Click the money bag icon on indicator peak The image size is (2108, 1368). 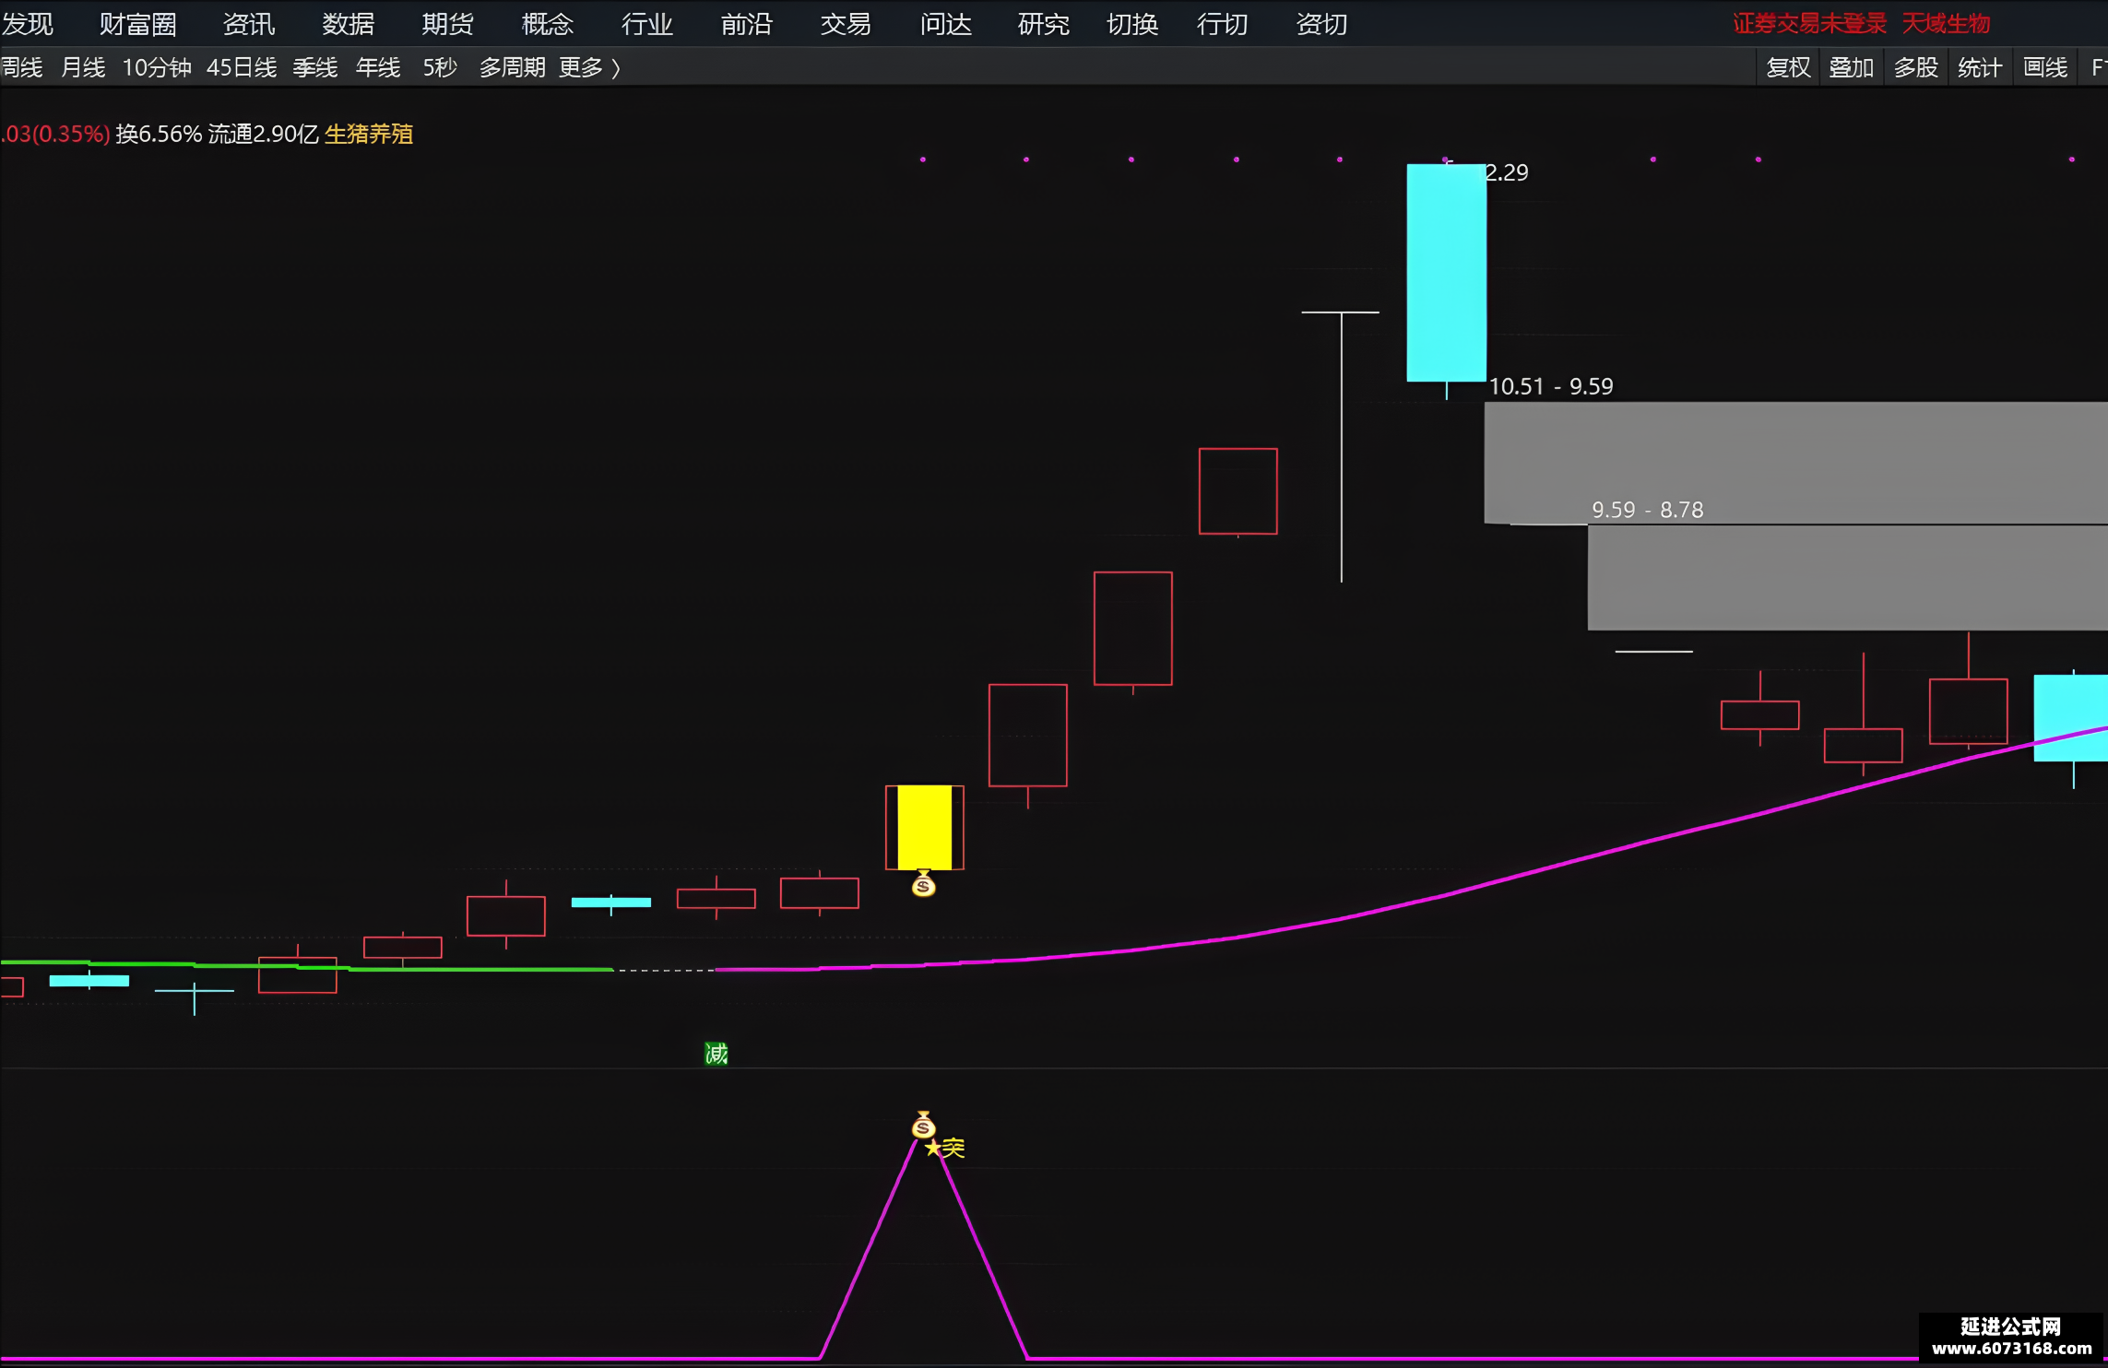923,1125
